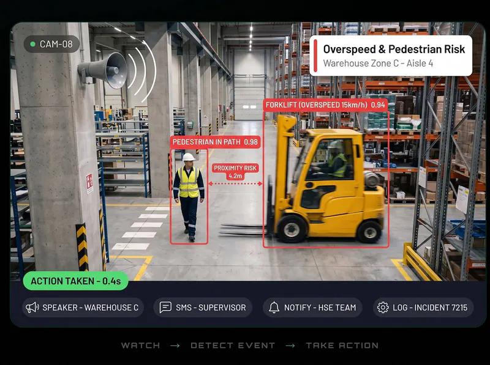Click the Warehouse Zone C - Aisle 4 subtitle
This screenshot has height=365, width=490.
click(378, 64)
